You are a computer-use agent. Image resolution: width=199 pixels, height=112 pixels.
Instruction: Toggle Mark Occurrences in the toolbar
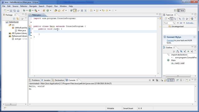pos(75,11)
